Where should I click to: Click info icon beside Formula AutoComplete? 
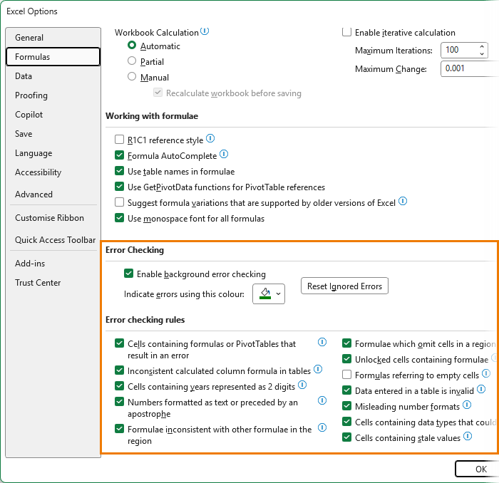(224, 154)
